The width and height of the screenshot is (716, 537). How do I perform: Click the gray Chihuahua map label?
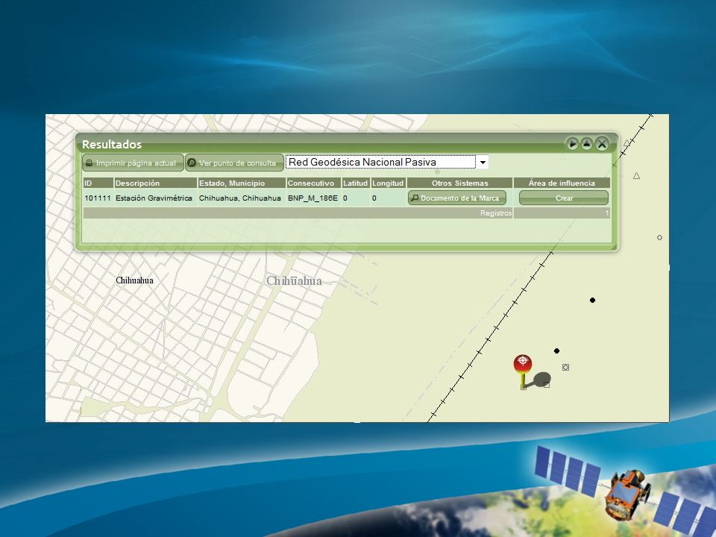(x=294, y=281)
